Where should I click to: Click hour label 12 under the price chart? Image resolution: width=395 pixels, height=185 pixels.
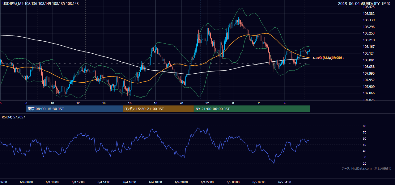[78, 103]
